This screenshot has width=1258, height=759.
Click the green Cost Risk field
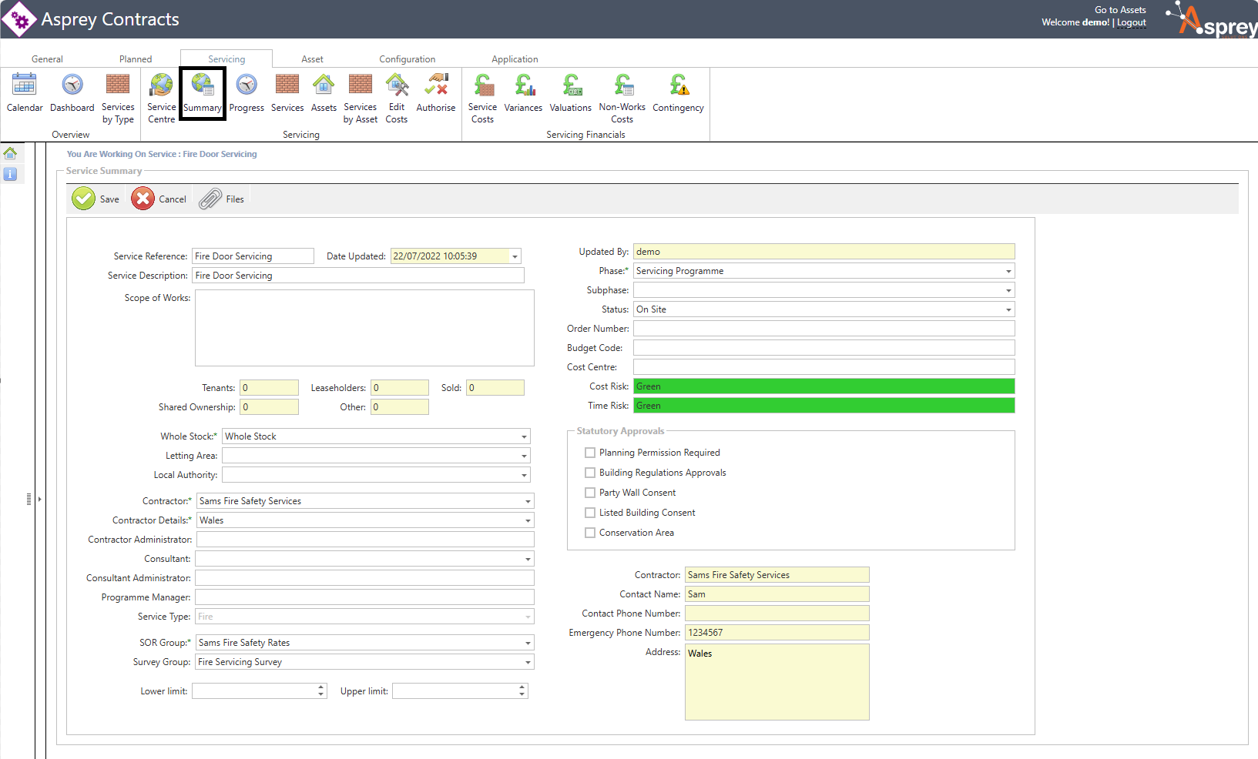[x=824, y=386]
